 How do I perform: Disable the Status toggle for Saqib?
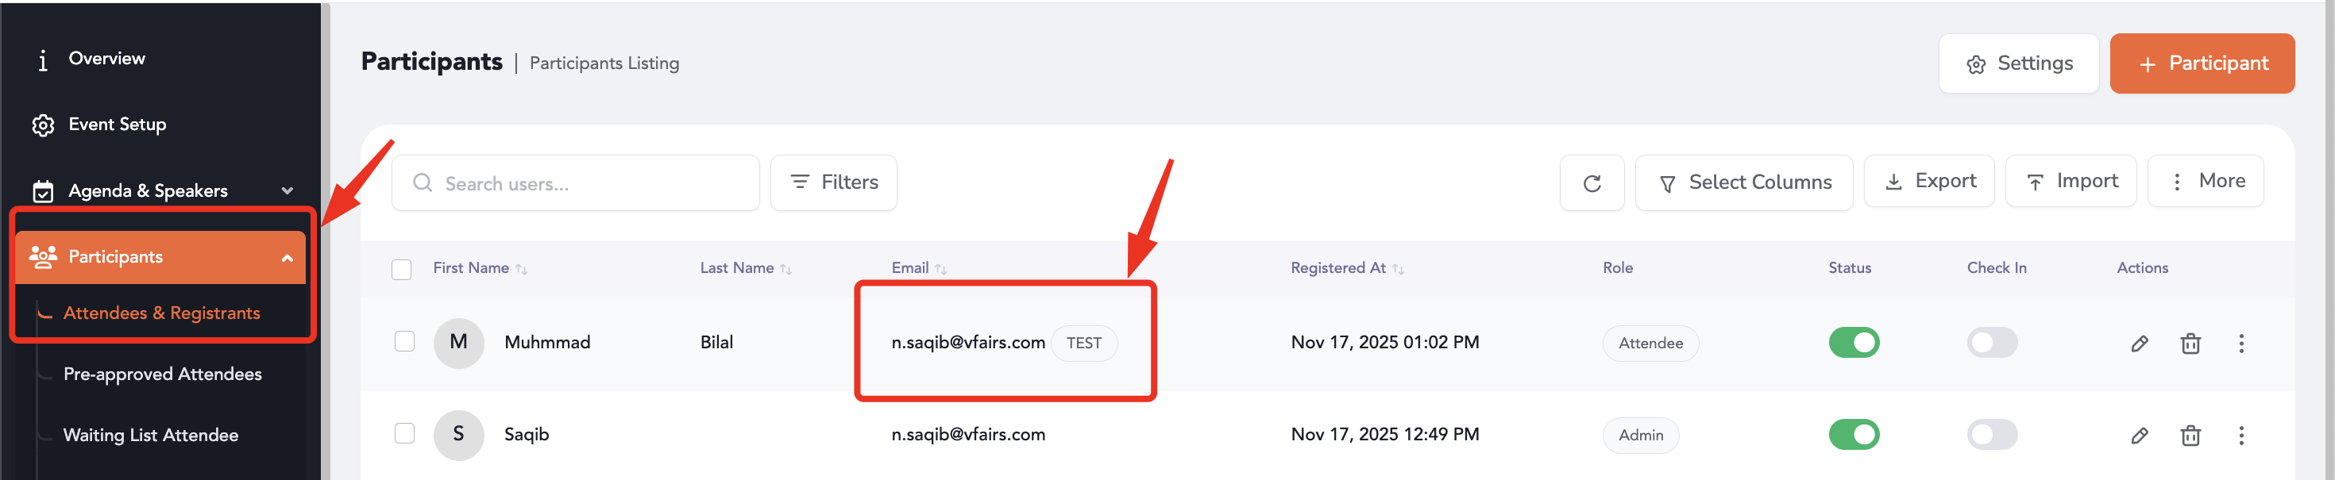point(1853,435)
